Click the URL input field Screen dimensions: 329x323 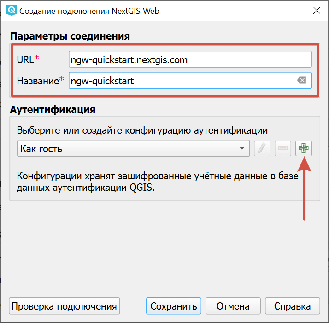point(190,59)
